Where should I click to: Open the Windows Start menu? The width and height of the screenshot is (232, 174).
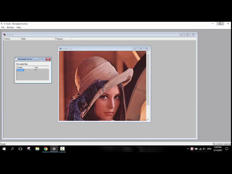(x=4, y=149)
